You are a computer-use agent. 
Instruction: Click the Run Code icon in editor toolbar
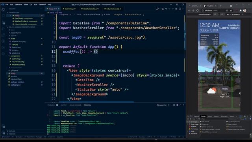tap(157, 9)
